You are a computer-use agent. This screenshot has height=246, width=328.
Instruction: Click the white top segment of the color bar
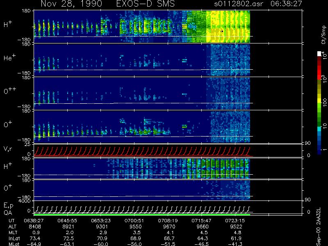(319, 54)
